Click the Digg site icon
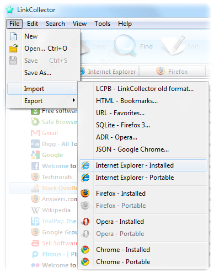The height and width of the screenshot is (274, 214). tap(35, 144)
